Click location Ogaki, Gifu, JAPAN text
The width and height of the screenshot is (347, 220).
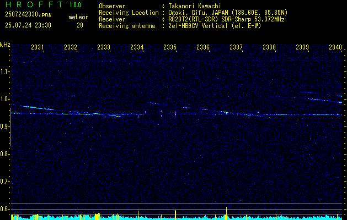point(228,13)
